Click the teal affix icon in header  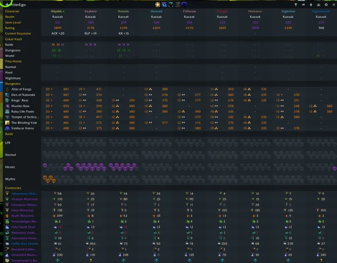pos(171,5)
